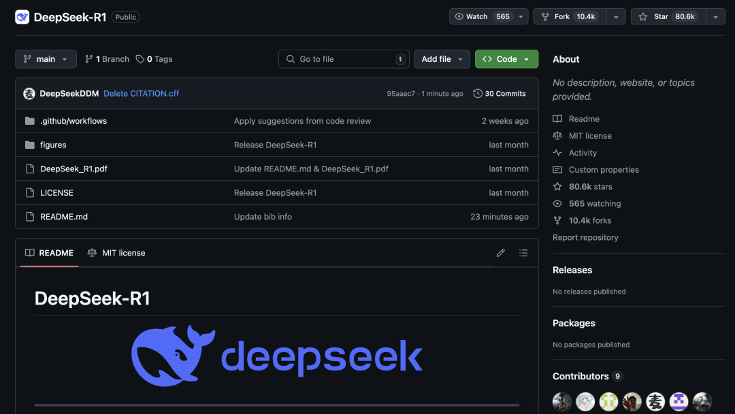
Task: Edit the README using the pencil icon
Action: point(500,252)
